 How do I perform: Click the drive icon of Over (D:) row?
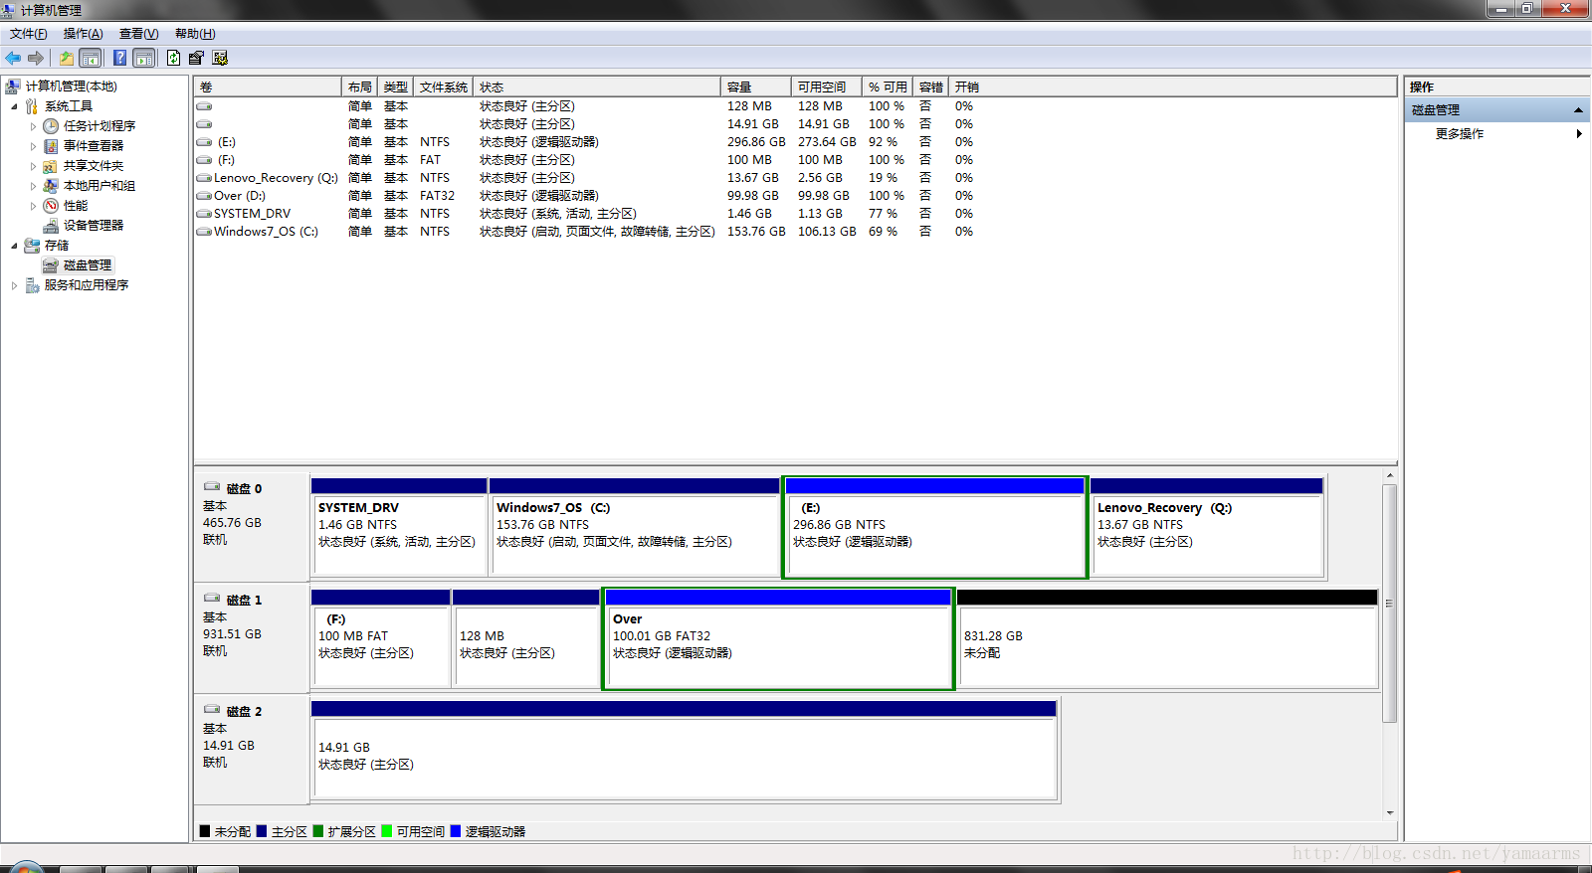pos(204,196)
